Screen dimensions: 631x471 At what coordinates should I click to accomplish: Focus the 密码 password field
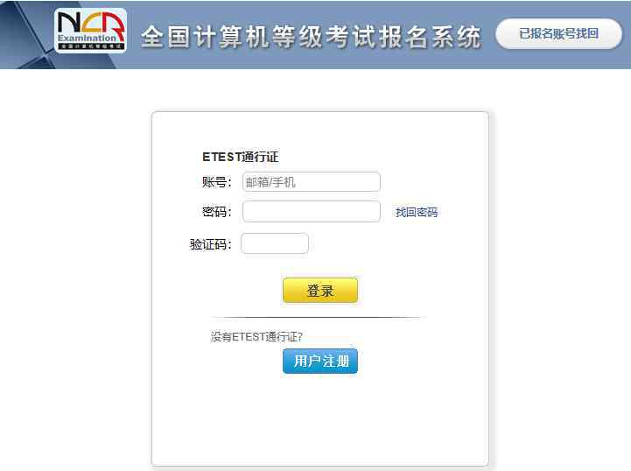(311, 212)
